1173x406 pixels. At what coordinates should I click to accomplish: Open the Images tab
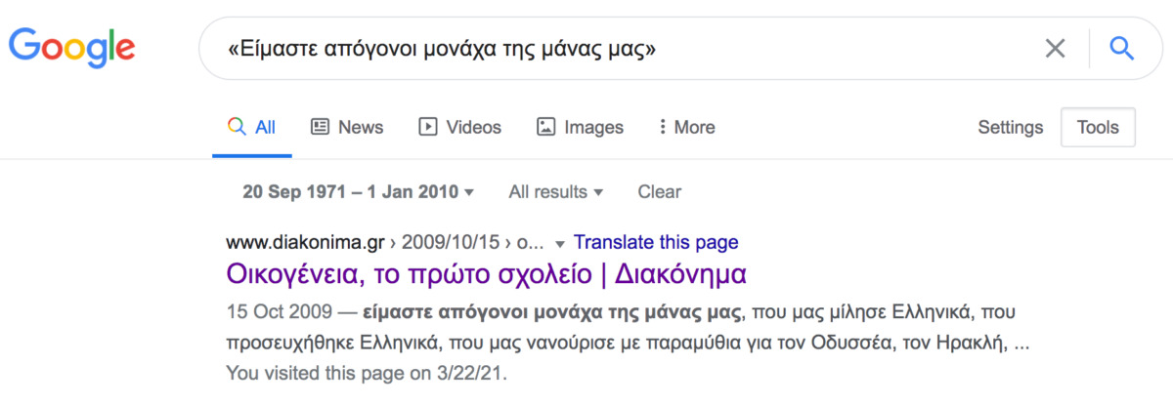coord(581,127)
